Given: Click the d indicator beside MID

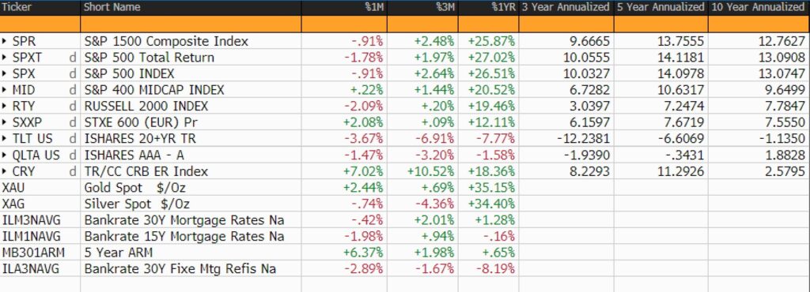Looking at the screenshot, I should [73, 90].
